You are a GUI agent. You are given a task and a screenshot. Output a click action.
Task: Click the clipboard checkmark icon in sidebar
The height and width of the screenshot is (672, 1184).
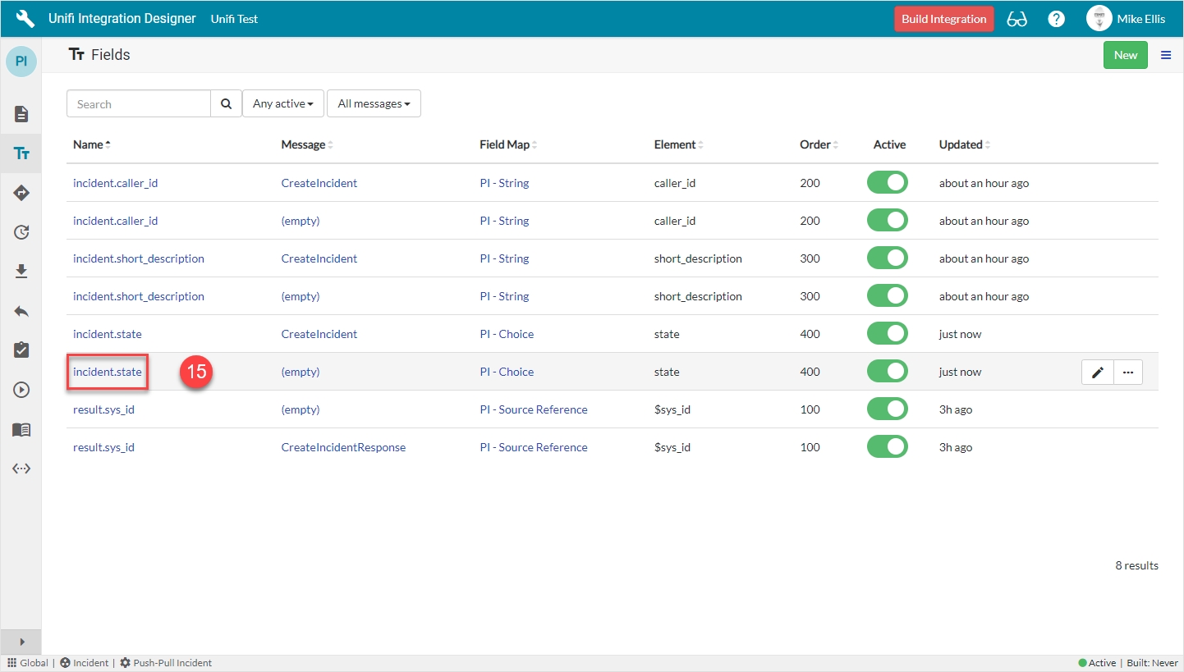21,350
